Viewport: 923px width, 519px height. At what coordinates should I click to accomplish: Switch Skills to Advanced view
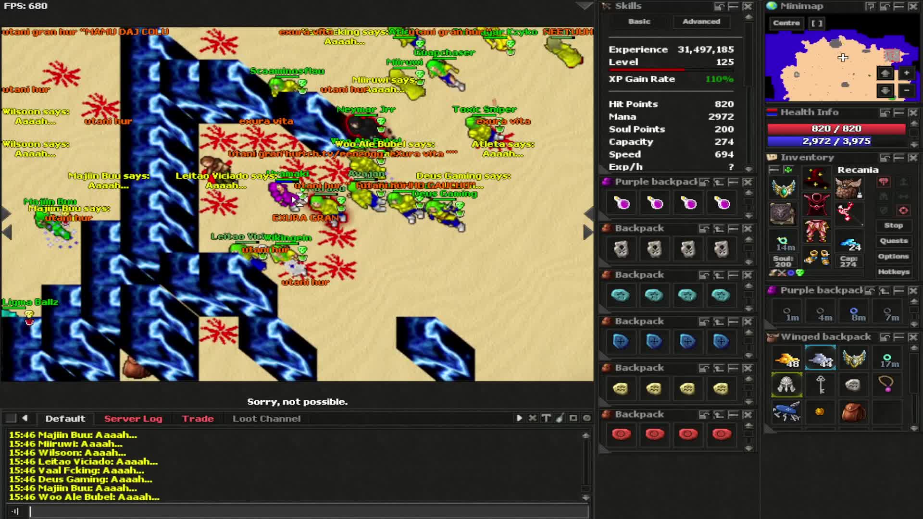point(701,22)
